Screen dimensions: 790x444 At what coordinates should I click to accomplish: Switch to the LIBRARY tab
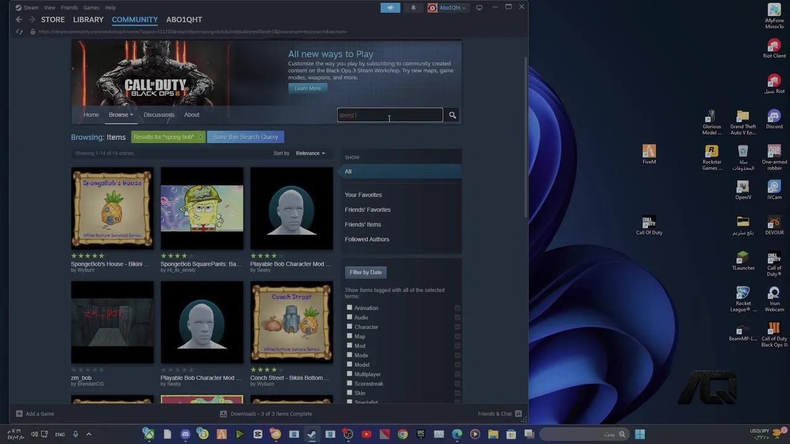tap(88, 20)
